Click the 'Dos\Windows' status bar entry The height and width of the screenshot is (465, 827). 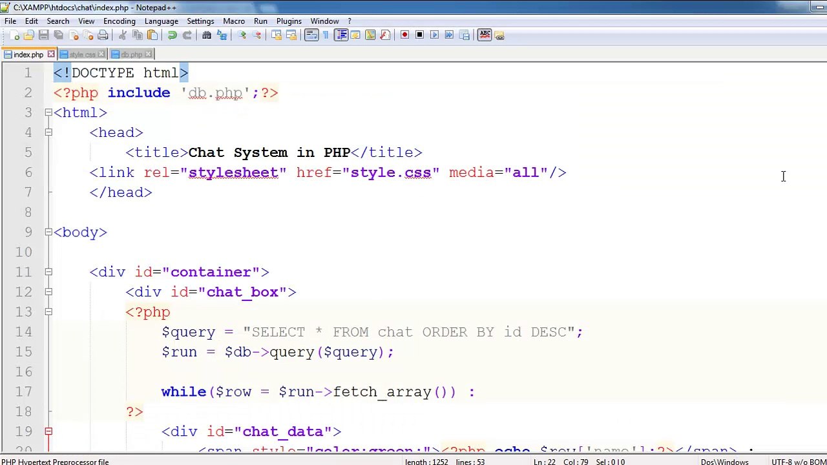[724, 461]
